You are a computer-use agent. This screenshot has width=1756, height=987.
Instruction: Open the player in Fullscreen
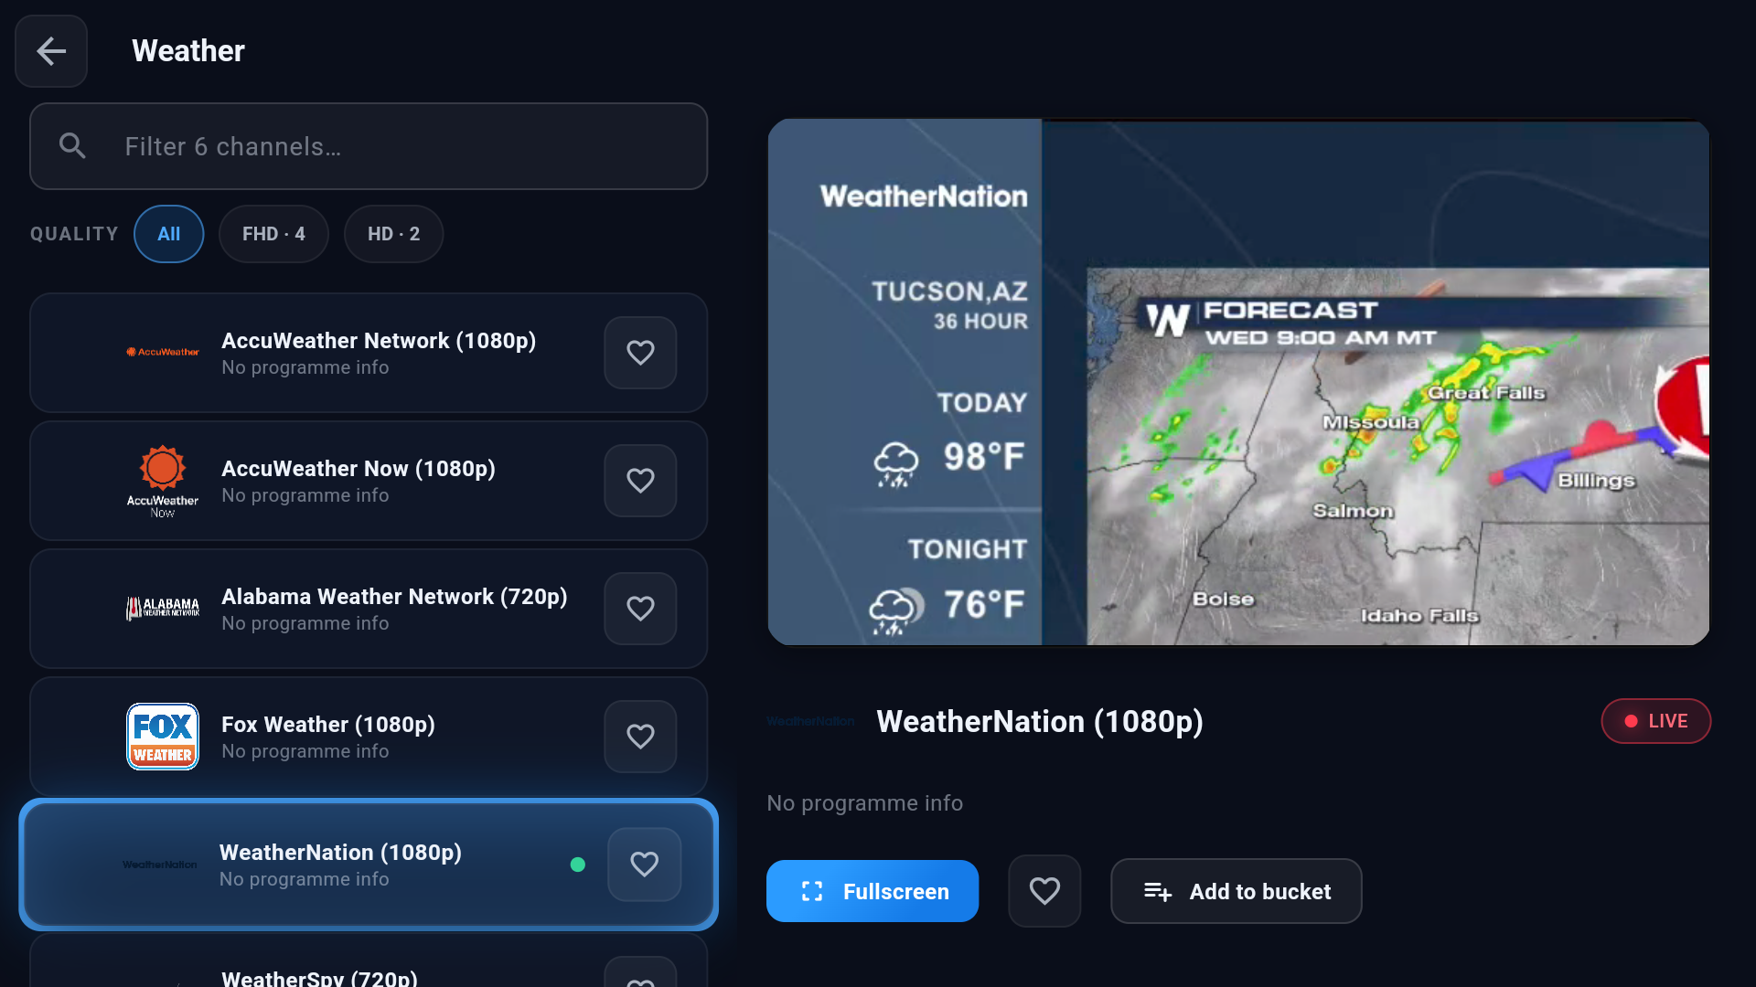tap(873, 891)
